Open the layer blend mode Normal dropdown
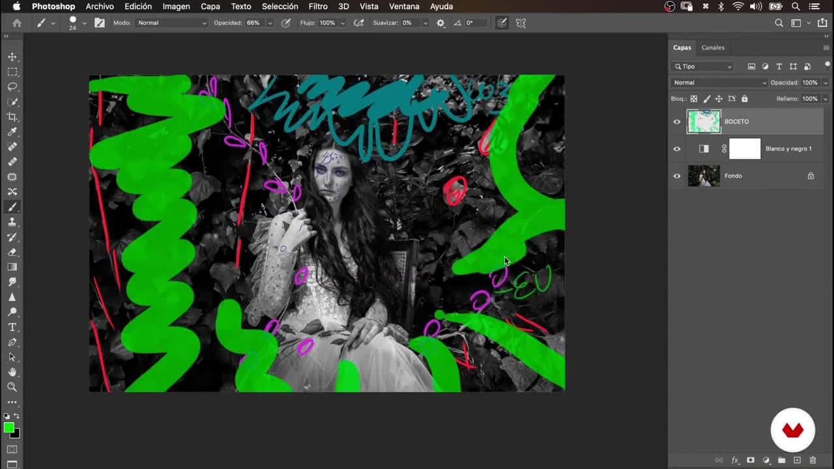Screen dimensions: 834x469 point(719,83)
